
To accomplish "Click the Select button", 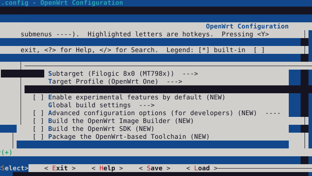I will 14,168.
